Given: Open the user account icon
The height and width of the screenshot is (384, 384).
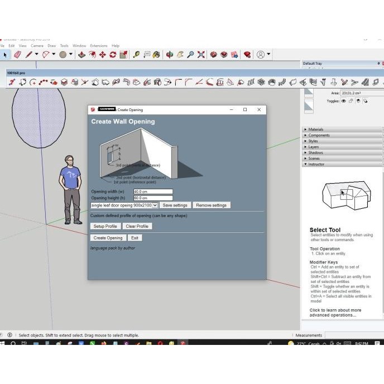Looking at the screenshot, I should click(x=260, y=55).
